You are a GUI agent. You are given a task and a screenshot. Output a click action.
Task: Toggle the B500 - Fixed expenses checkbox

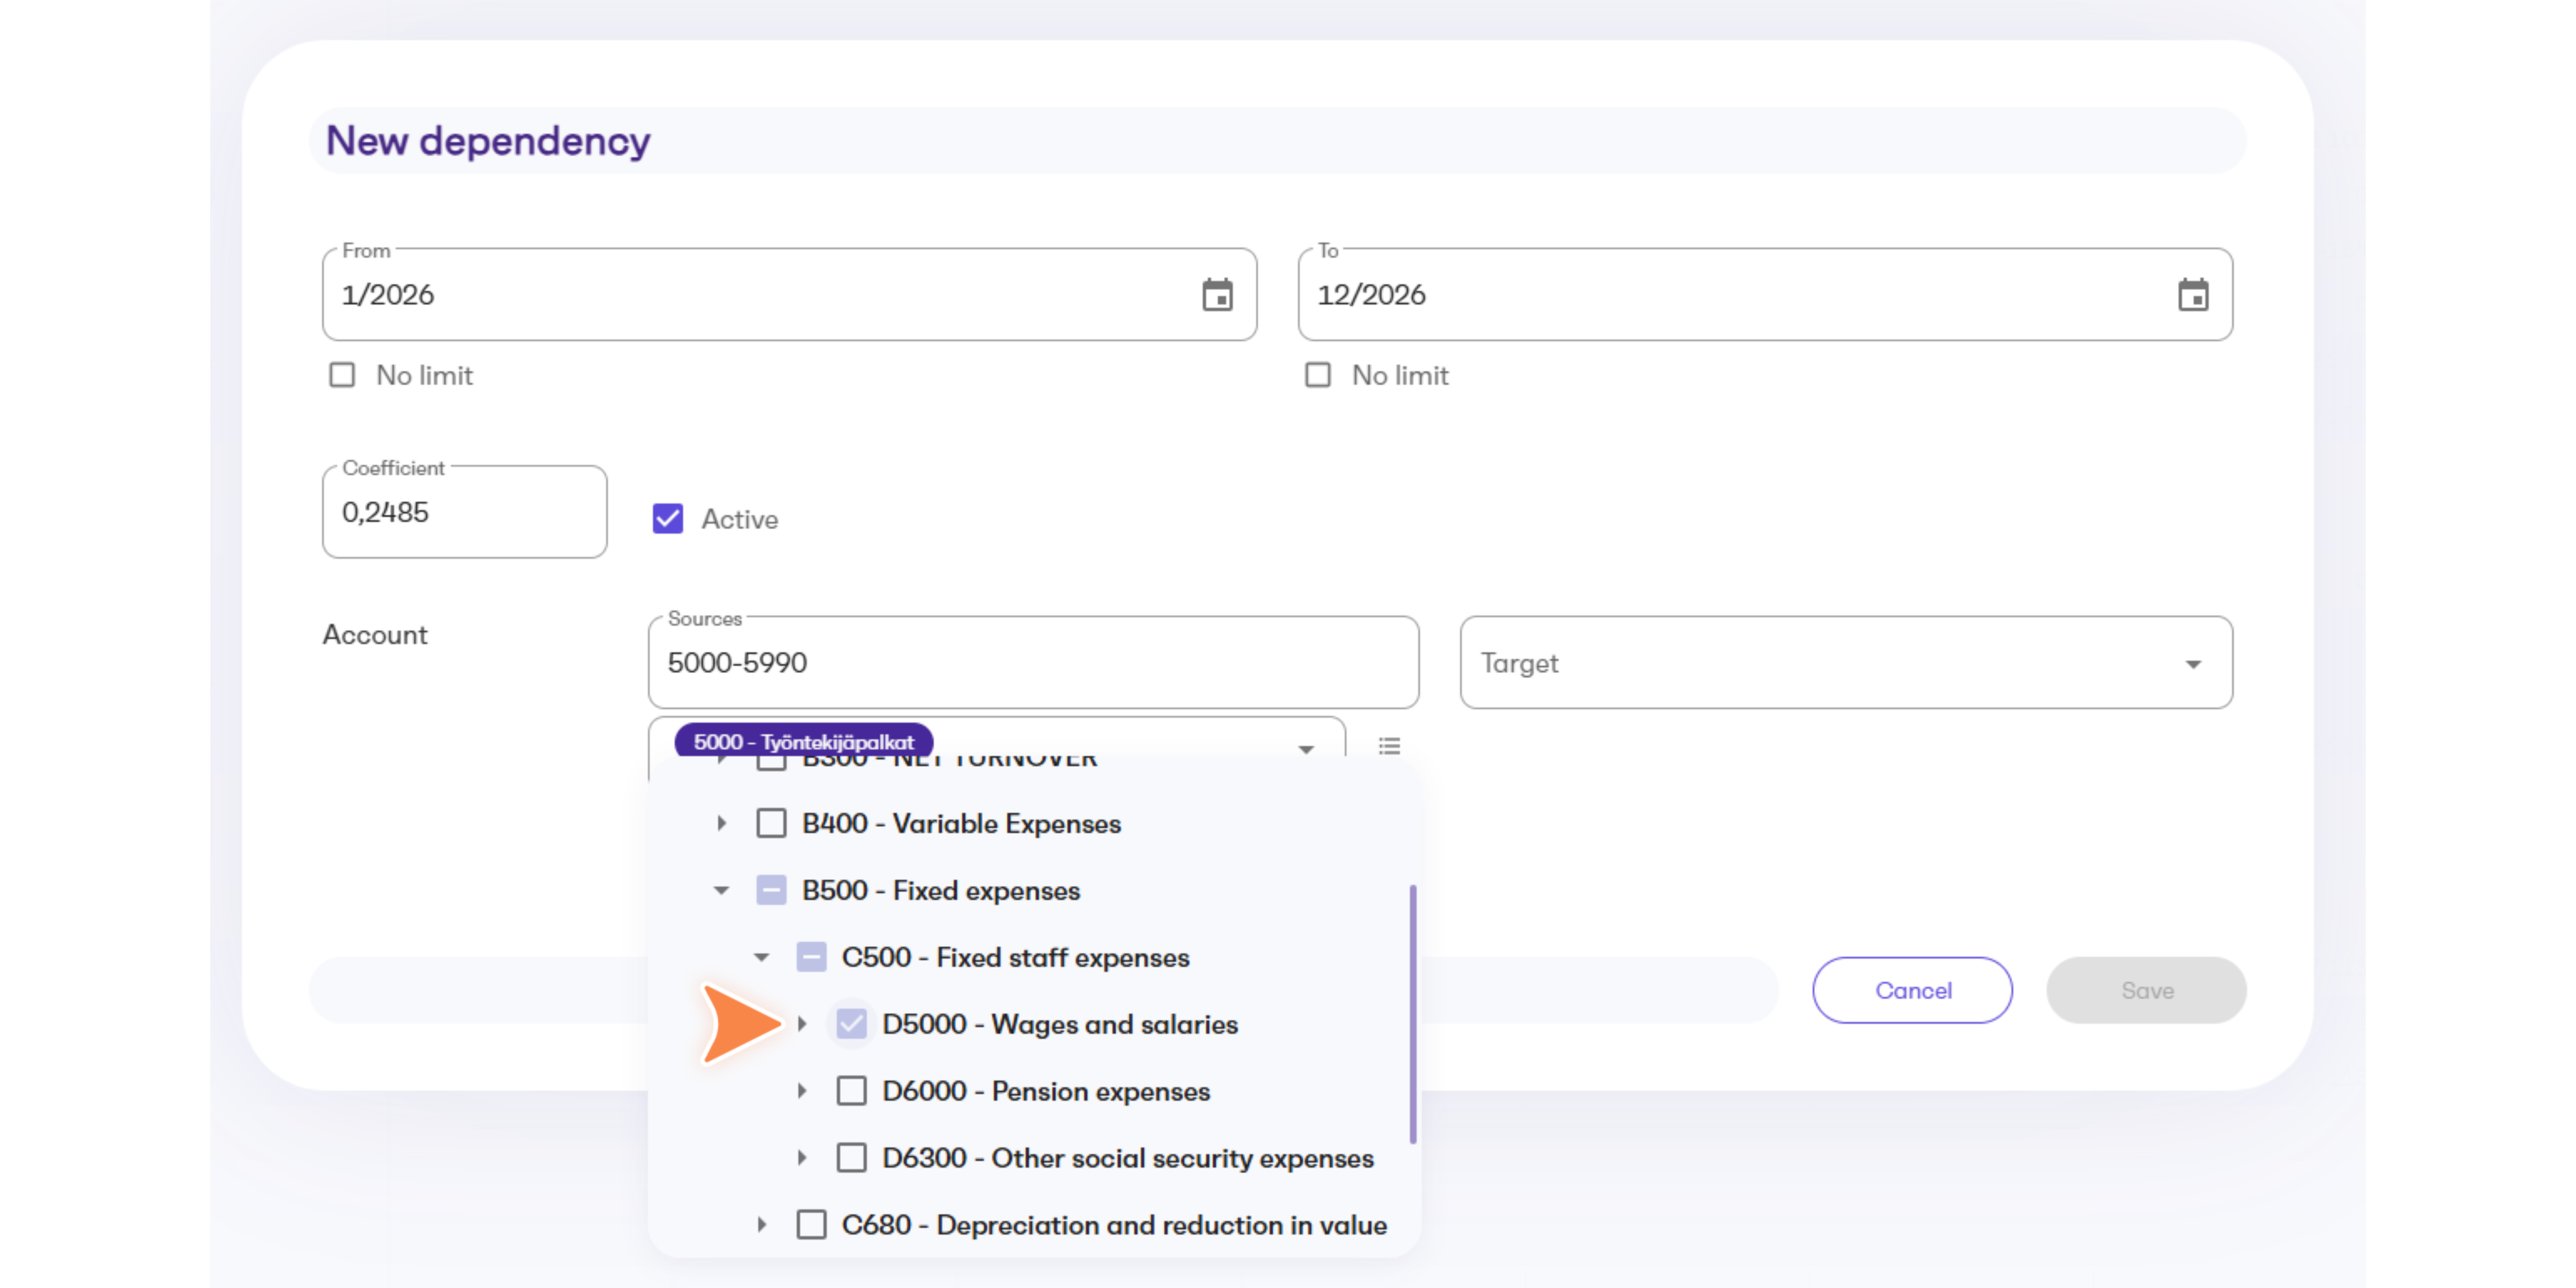[771, 890]
